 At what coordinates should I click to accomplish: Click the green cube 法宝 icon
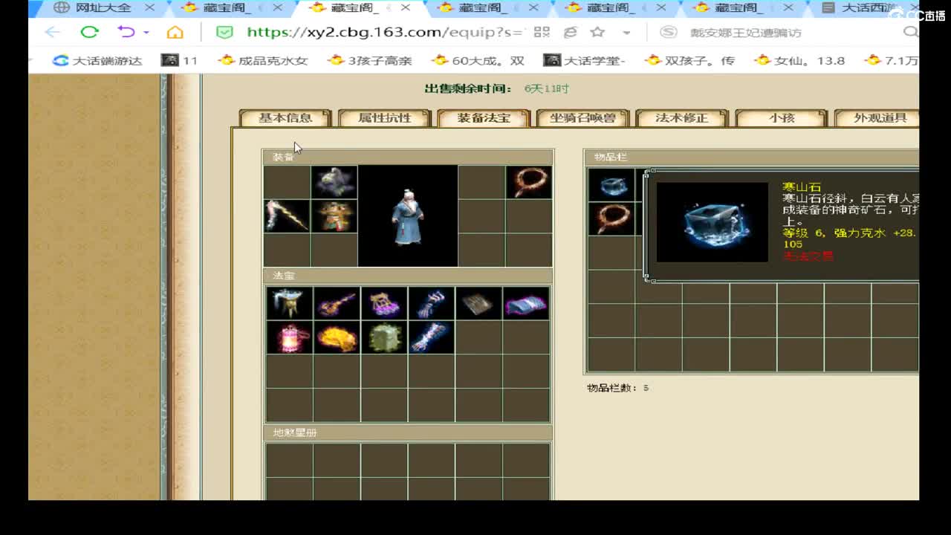pos(384,337)
